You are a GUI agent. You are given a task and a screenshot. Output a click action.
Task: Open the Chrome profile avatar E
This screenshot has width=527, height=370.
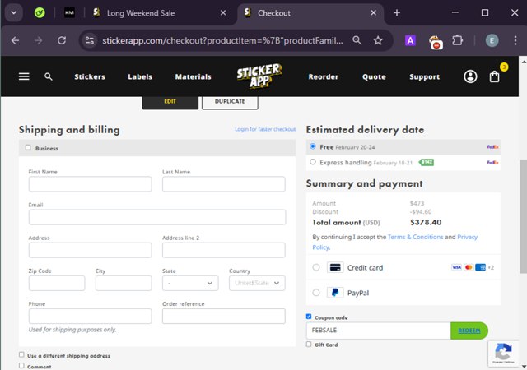[492, 40]
